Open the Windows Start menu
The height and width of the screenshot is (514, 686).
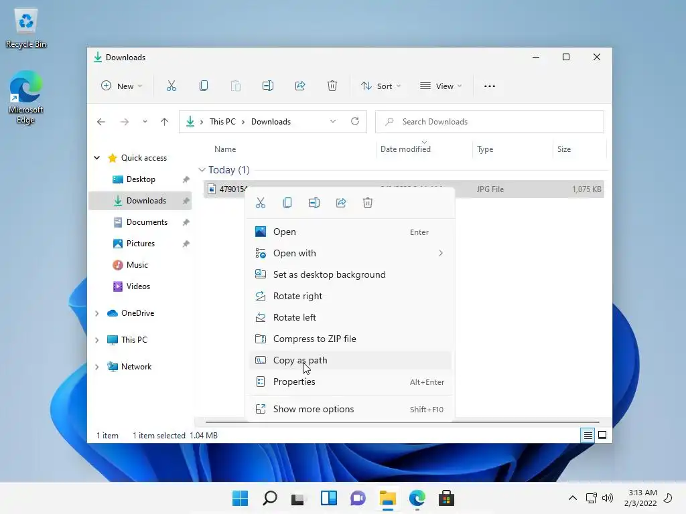[240, 498]
